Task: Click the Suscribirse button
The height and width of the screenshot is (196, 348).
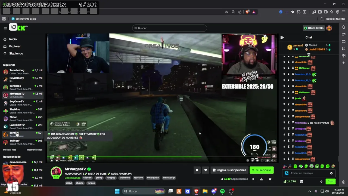Action: coord(262,170)
